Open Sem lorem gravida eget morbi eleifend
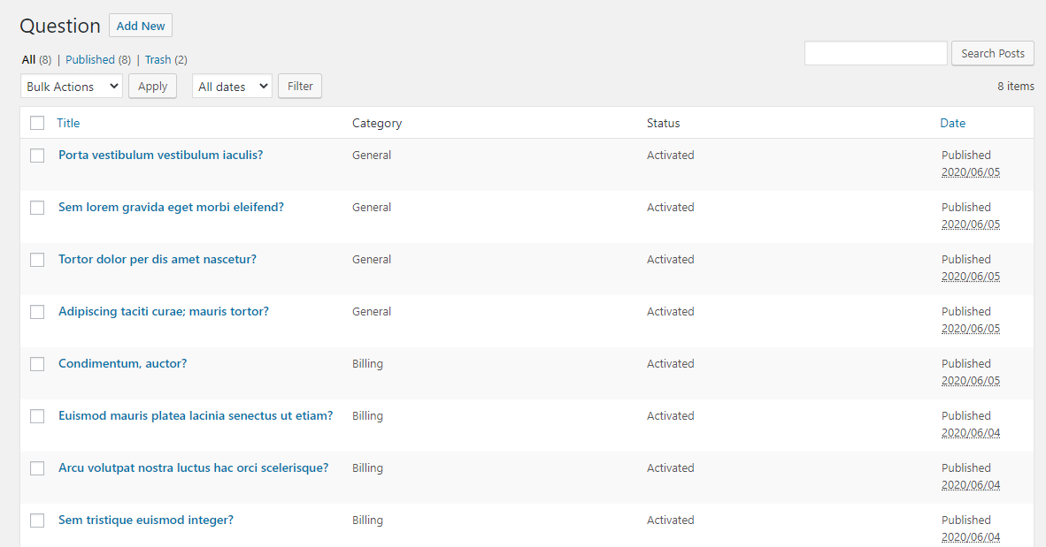 pos(171,208)
